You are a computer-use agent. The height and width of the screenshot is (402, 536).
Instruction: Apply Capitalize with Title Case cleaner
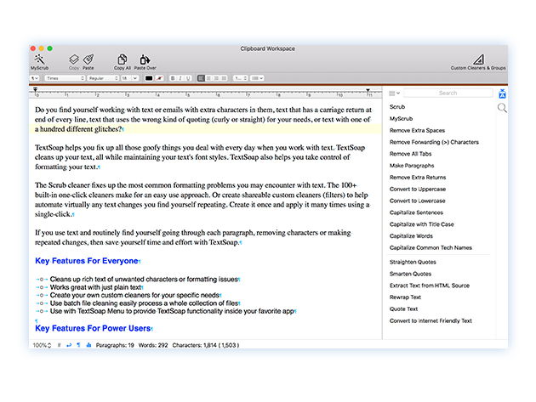click(x=421, y=224)
